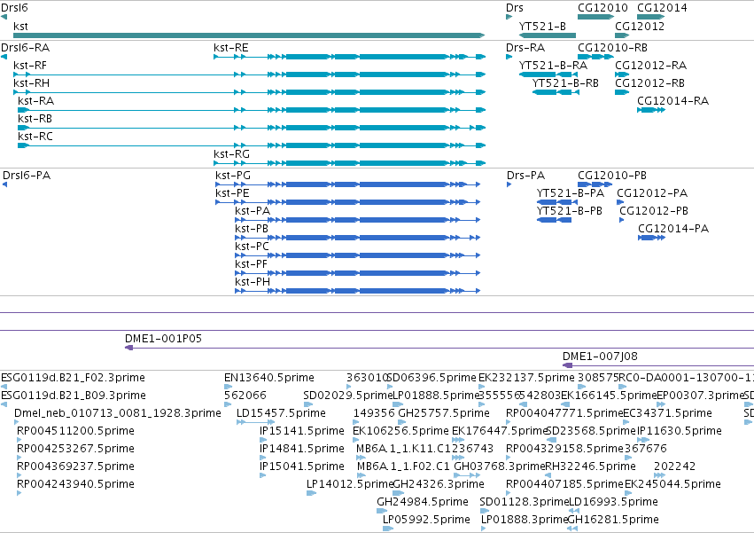Click EST IP14841.5prime
The image size is (754, 533).
(262, 458)
